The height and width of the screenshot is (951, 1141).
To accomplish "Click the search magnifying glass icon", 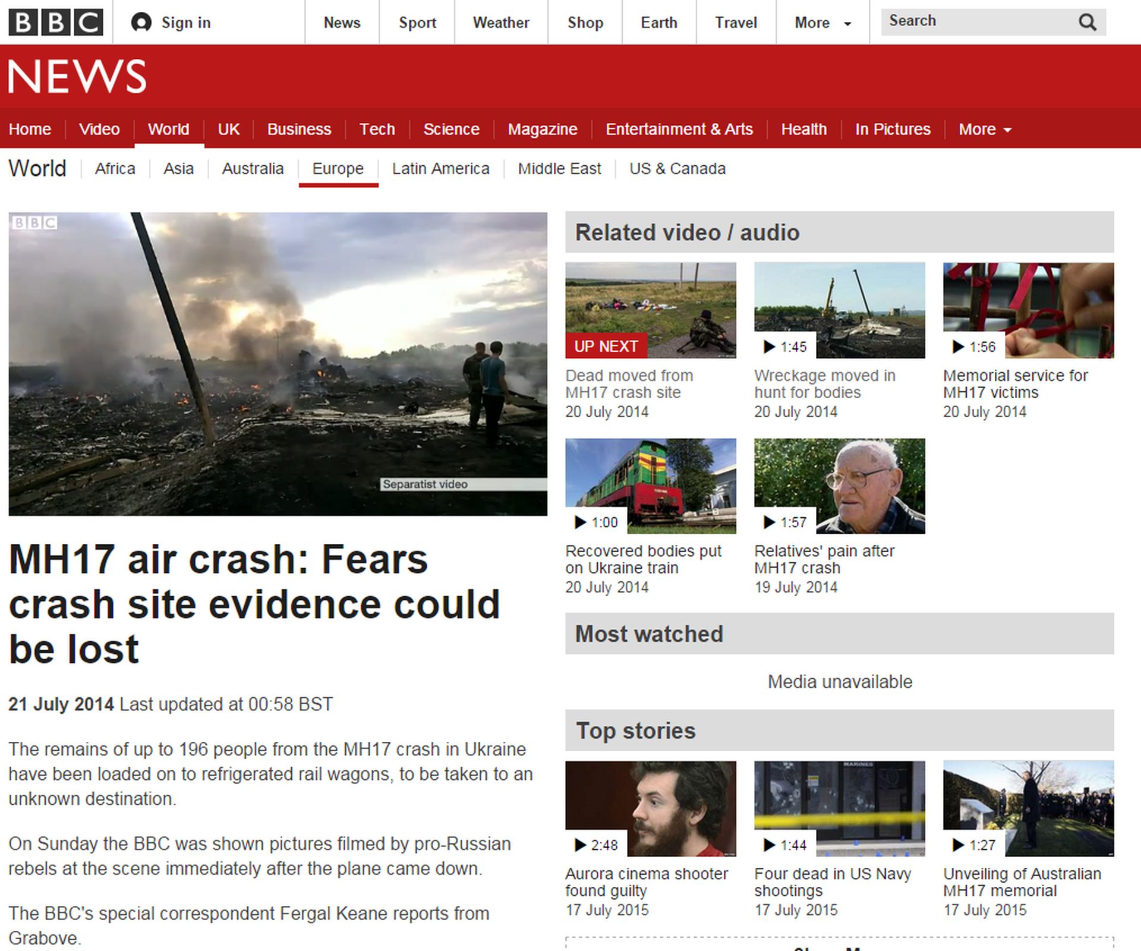I will pyautogui.click(x=1087, y=23).
